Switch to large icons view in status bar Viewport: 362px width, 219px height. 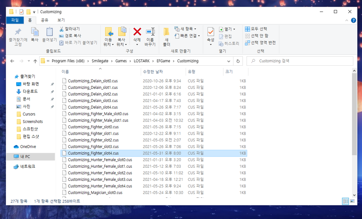click(x=352, y=201)
